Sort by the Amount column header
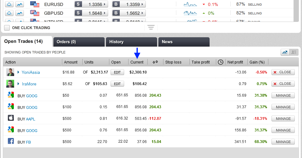The image size is (302, 158). (x=71, y=62)
